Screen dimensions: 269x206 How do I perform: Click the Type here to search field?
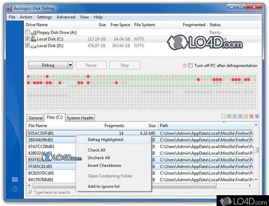tap(143, 192)
